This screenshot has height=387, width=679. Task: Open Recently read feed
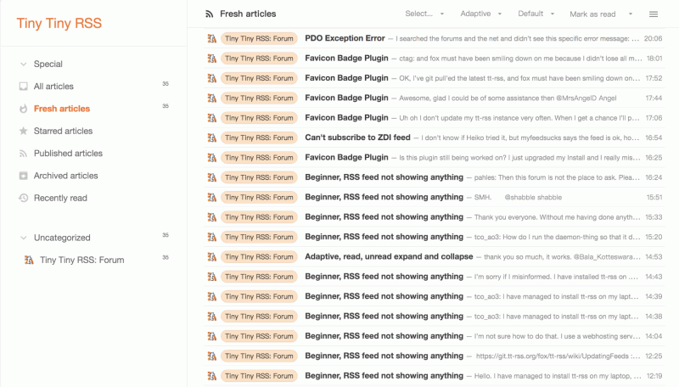point(60,198)
